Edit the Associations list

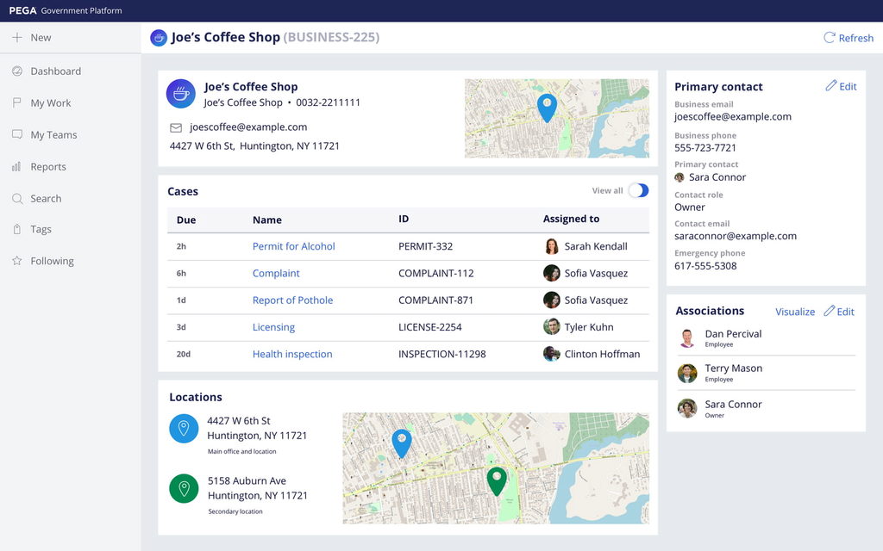pos(839,312)
